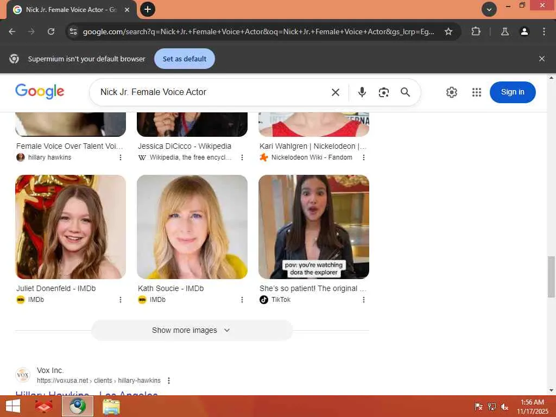Image resolution: width=556 pixels, height=417 pixels.
Task: Open the Windows Start menu
Action: click(13, 406)
